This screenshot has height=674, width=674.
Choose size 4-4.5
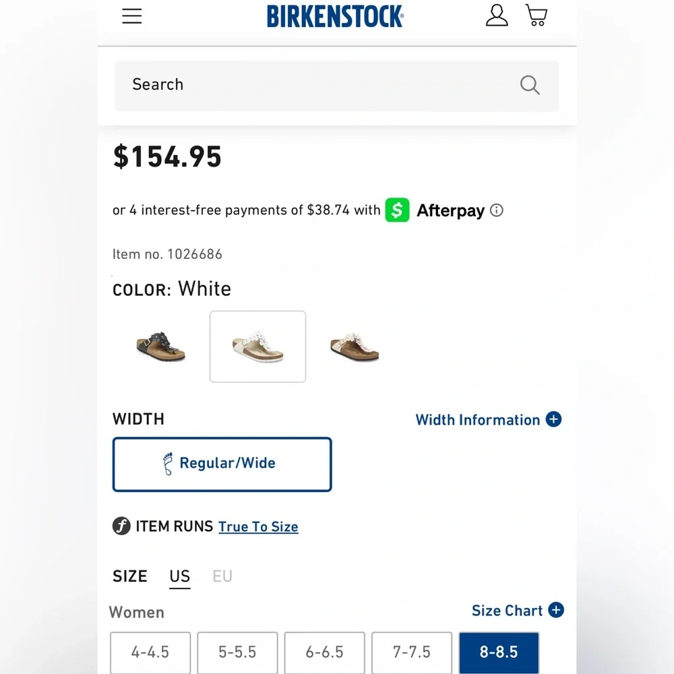click(x=150, y=652)
